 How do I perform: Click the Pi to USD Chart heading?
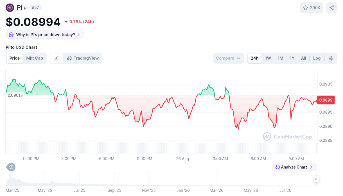tap(21, 47)
